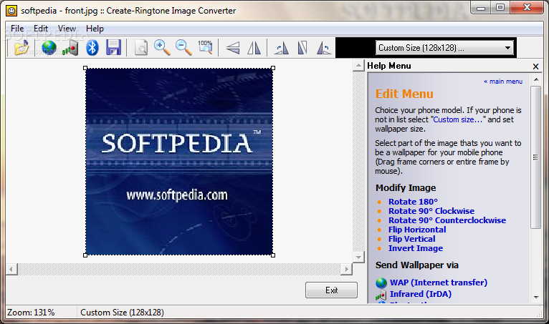Click Flip Vertical link
Image resolution: width=549 pixels, height=324 pixels.
click(411, 239)
